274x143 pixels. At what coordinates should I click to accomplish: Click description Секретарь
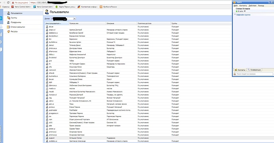point(111,67)
